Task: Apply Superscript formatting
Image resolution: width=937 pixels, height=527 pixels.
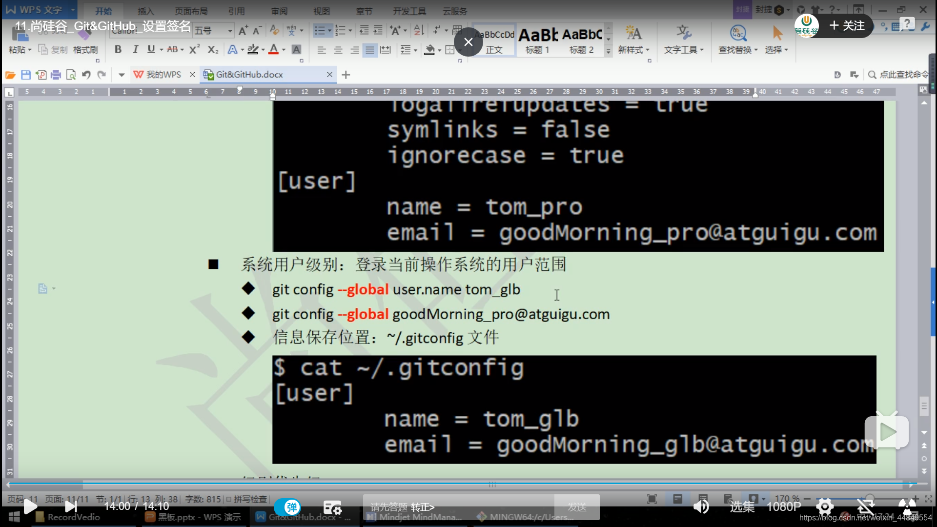Action: coord(194,49)
